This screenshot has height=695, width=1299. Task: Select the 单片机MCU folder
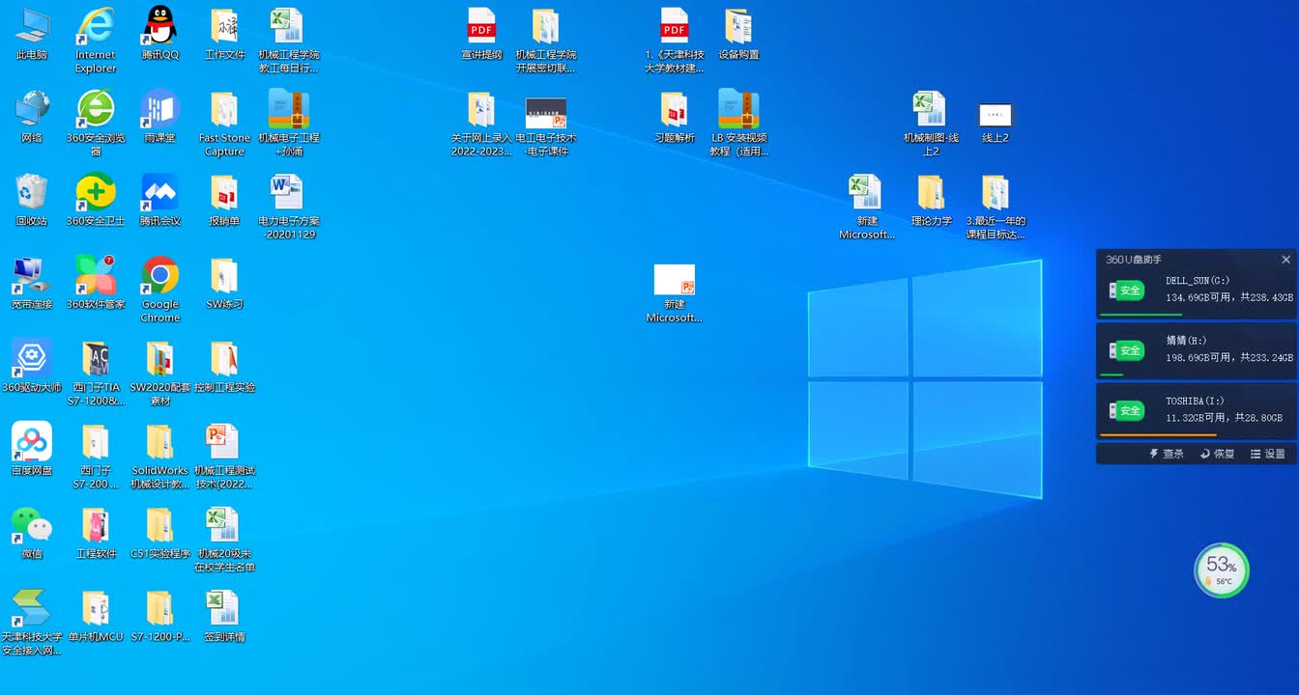96,616
